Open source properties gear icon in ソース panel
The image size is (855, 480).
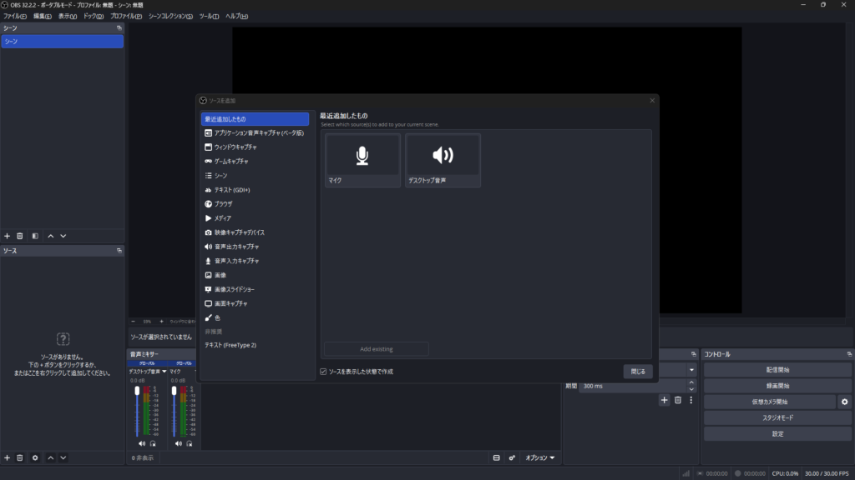[35, 457]
